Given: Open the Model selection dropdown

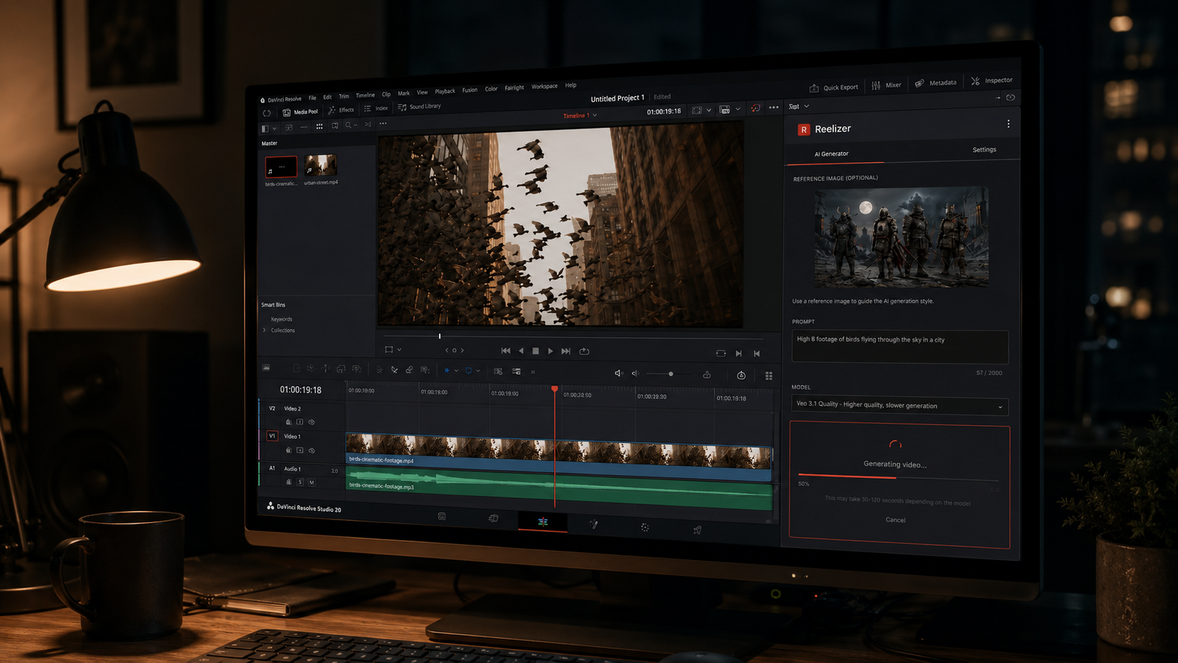Looking at the screenshot, I should point(900,406).
